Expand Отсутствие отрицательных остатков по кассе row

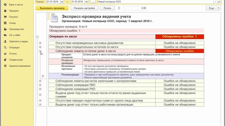click(40, 47)
